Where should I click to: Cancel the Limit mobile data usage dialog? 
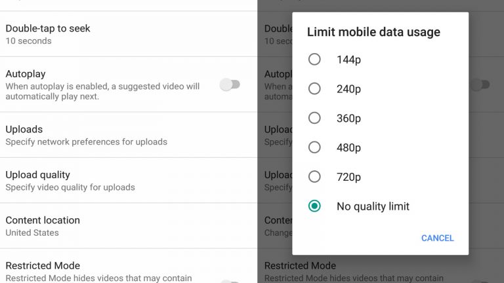[x=438, y=238]
